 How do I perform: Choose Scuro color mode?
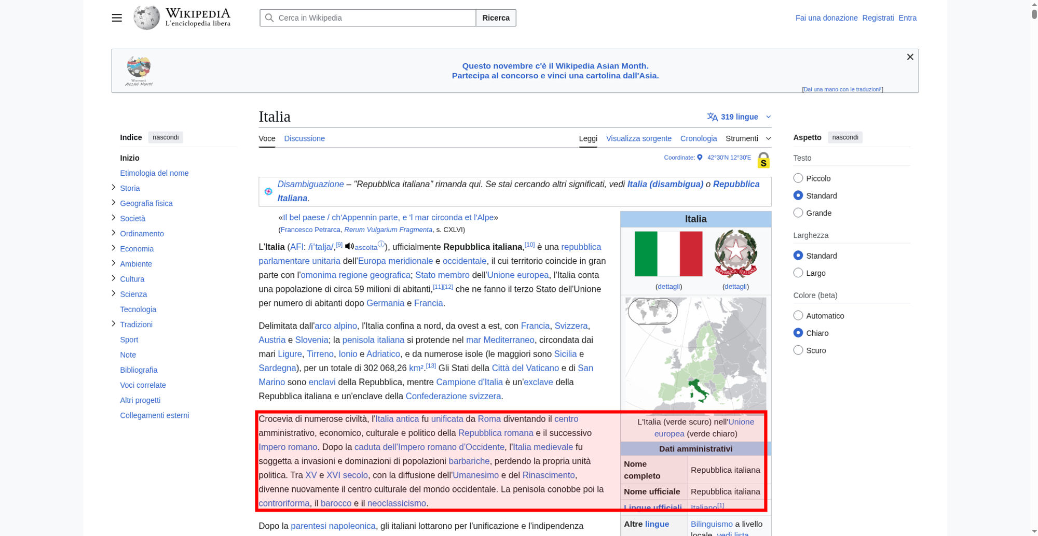tap(798, 350)
